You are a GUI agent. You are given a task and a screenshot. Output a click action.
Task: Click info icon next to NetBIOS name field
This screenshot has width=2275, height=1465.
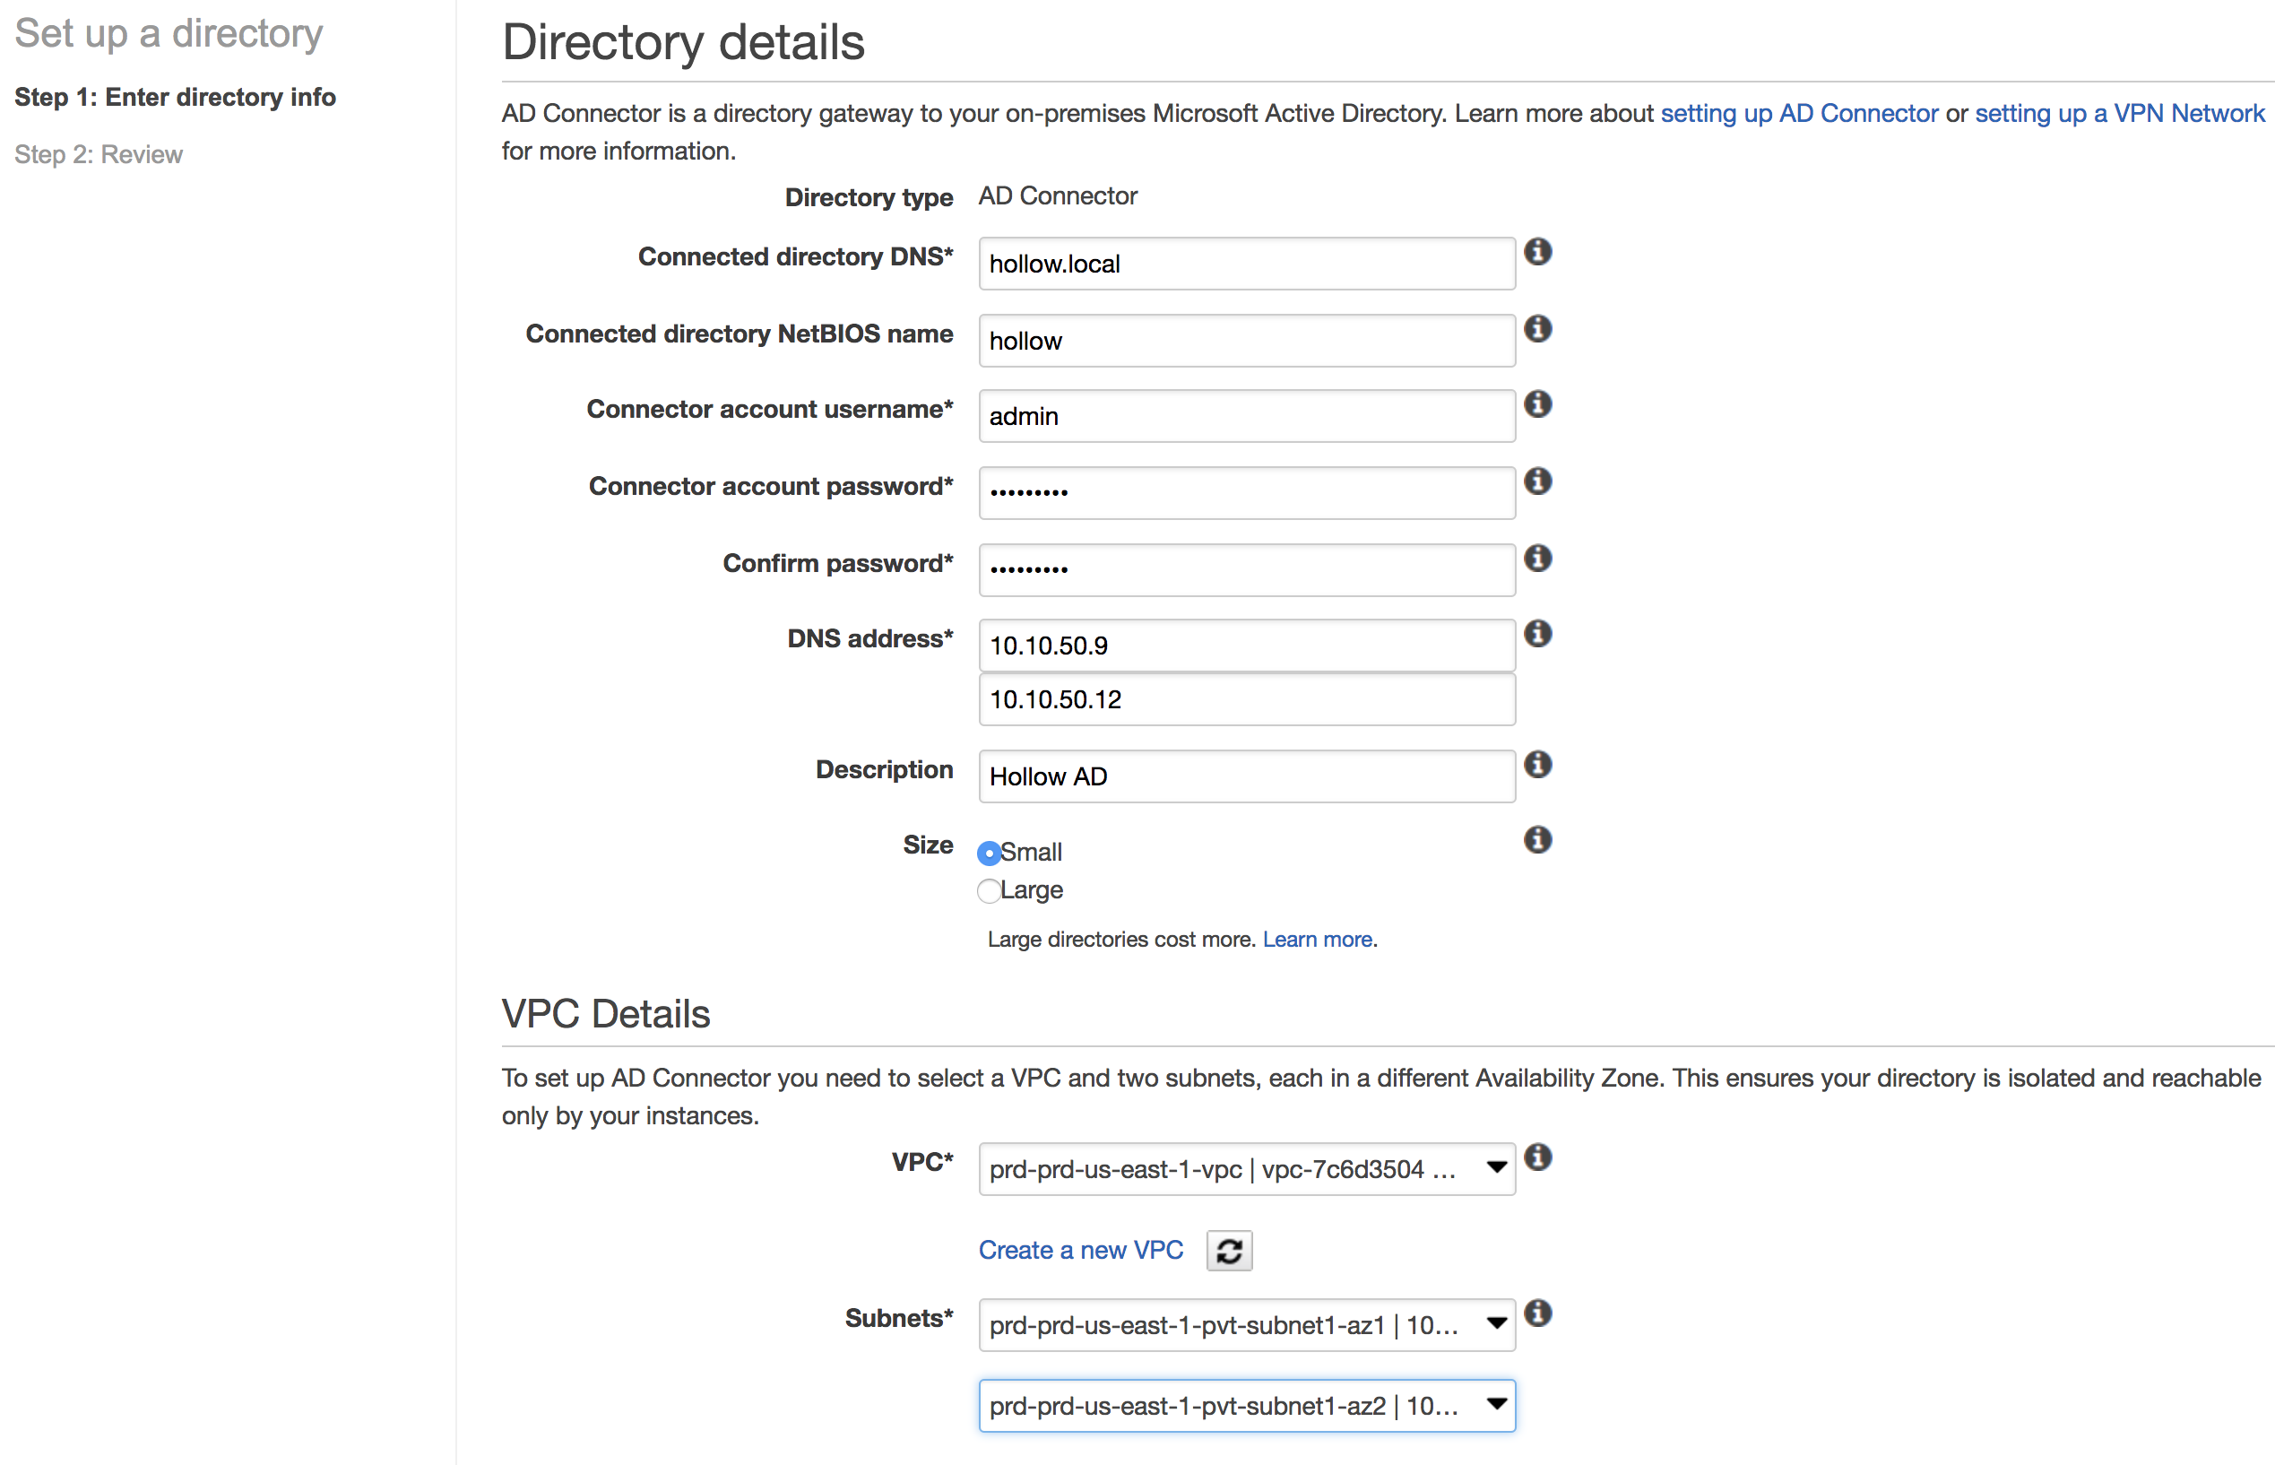click(x=1537, y=329)
